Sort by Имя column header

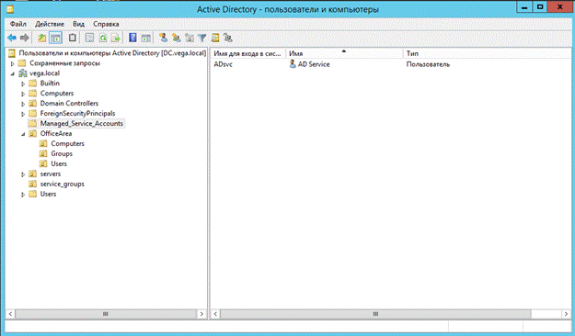point(344,53)
